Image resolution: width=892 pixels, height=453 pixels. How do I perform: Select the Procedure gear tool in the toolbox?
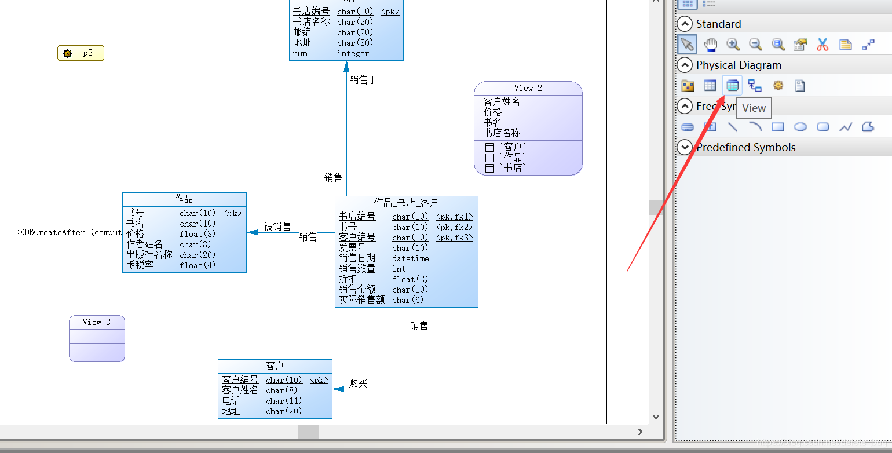[778, 86]
